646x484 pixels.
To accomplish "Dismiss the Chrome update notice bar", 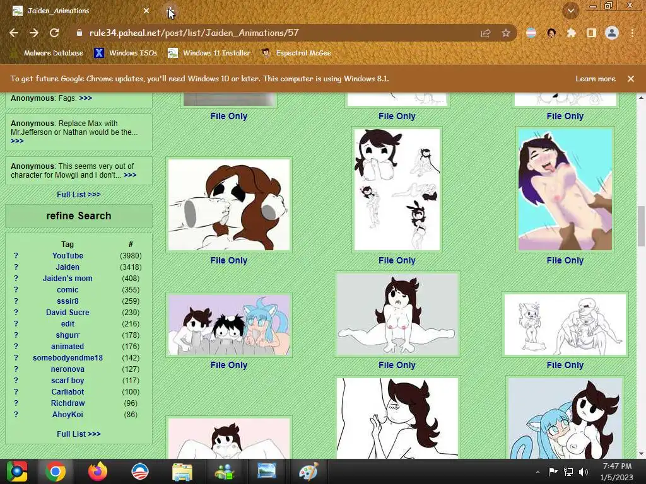I will pos(631,79).
